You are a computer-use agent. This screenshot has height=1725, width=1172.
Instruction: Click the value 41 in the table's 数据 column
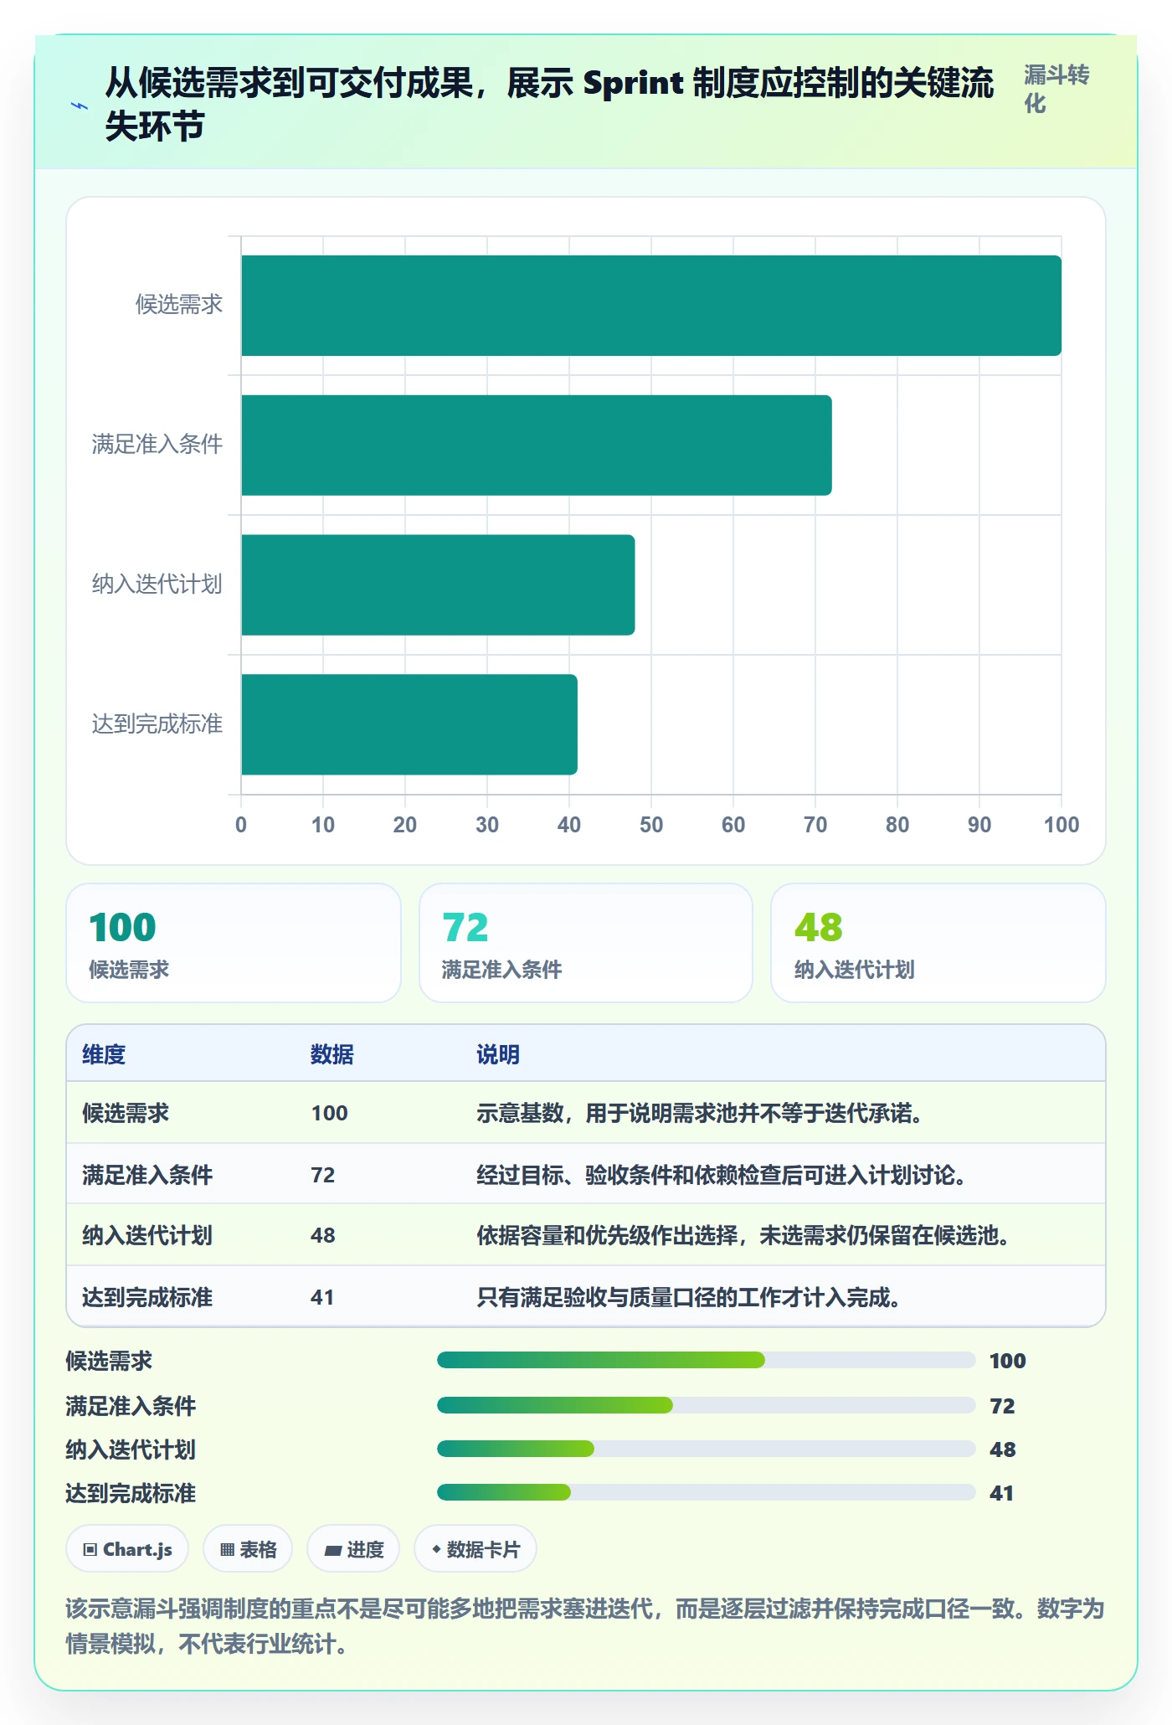tap(322, 1297)
